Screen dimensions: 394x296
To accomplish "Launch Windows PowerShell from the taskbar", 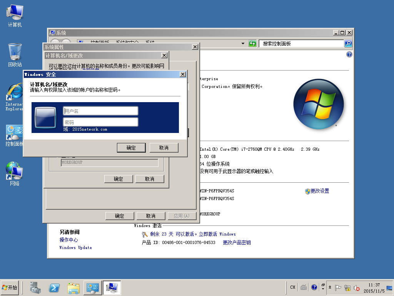I will [54, 288].
